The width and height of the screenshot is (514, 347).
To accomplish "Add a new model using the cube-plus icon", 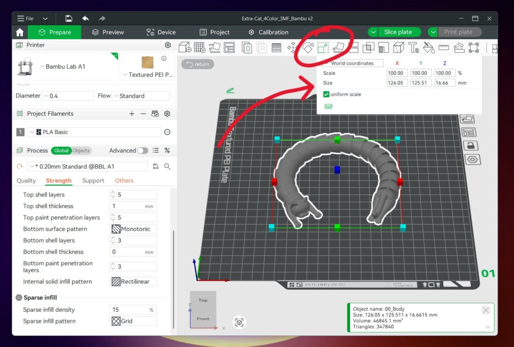I will (185, 47).
